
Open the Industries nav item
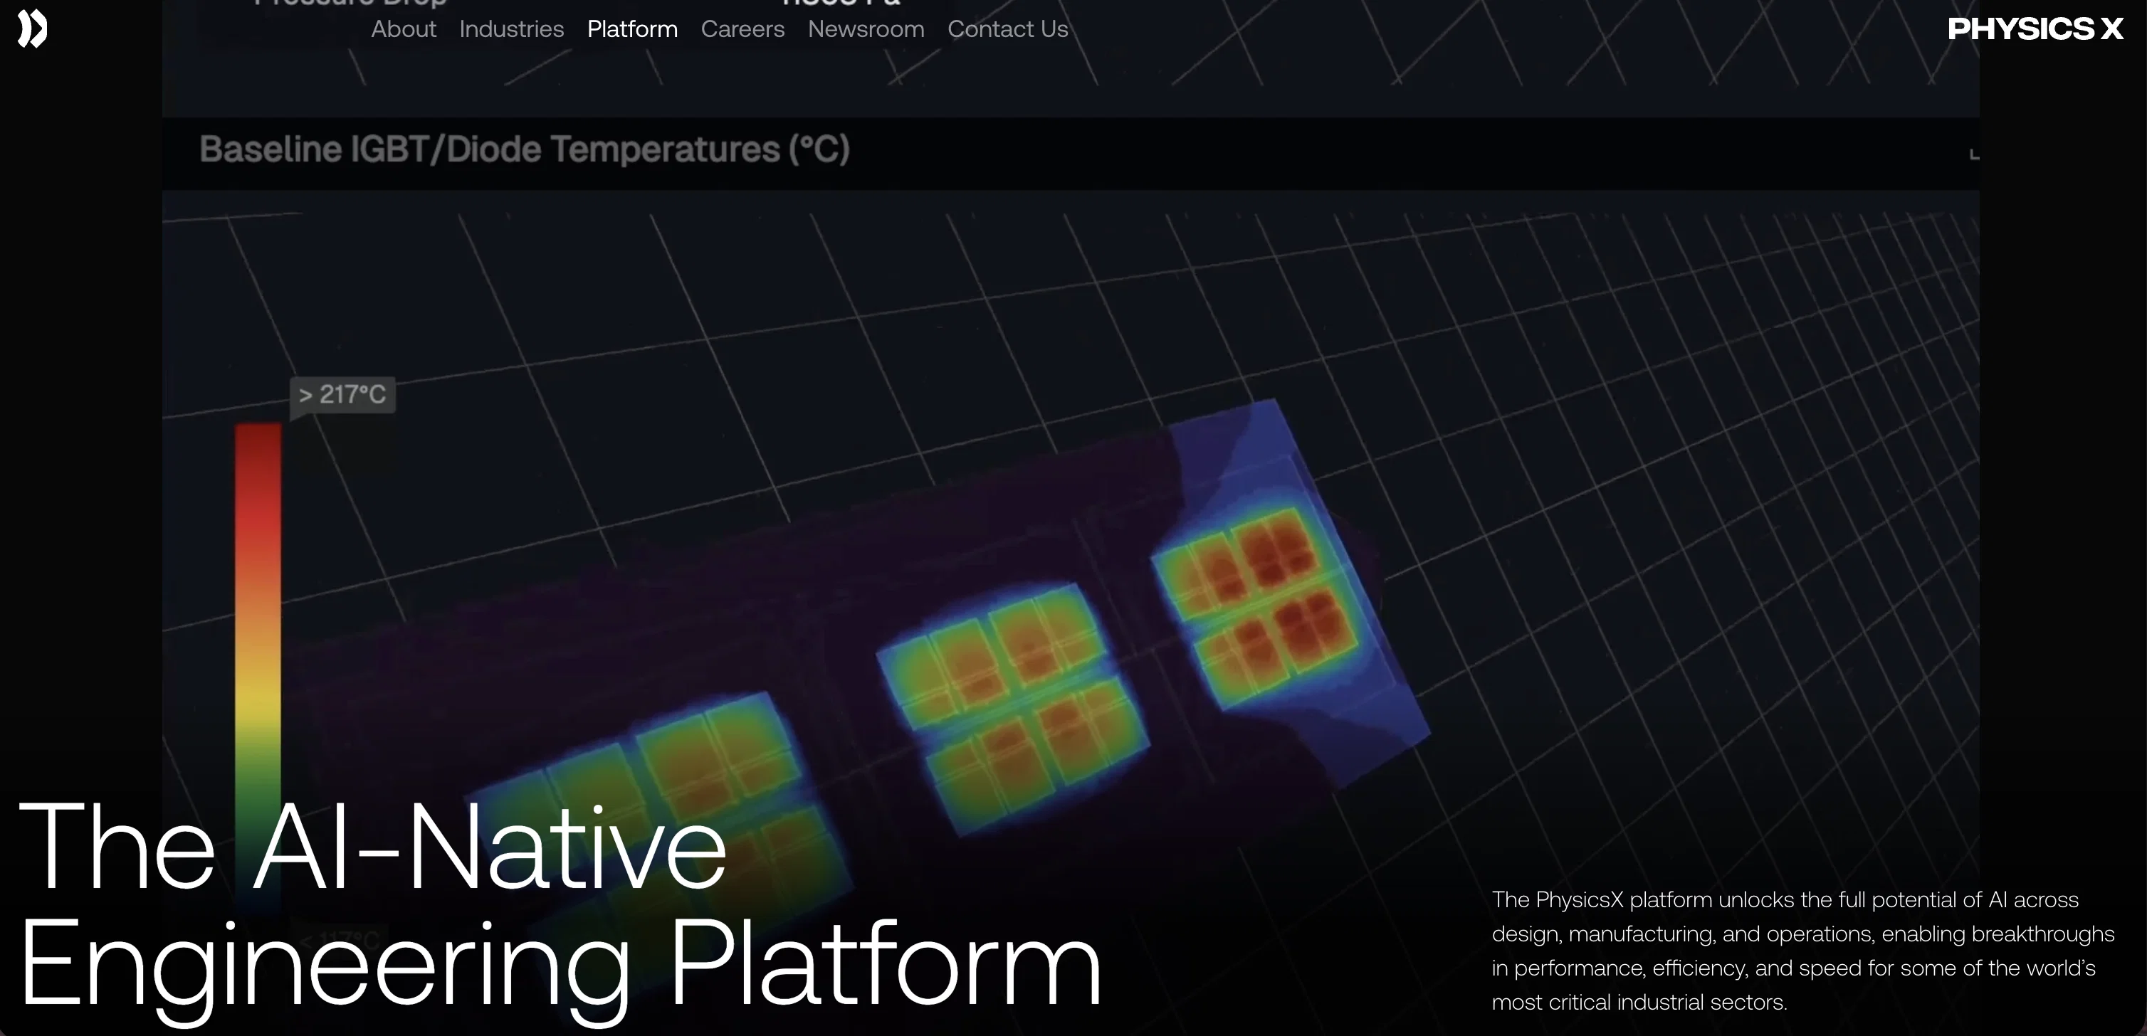click(x=512, y=29)
